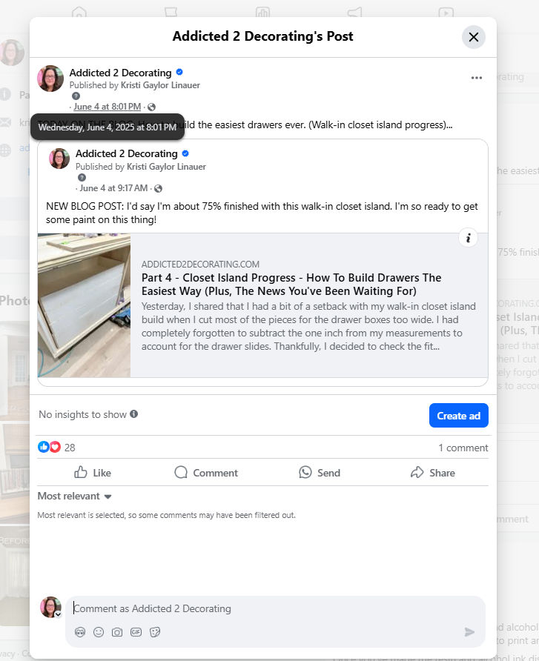Viewport: 539px width, 661px height.
Task: Open the Closet Island Progress article link
Action: [x=291, y=284]
